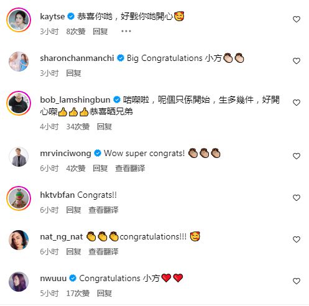The height and width of the screenshot is (306, 309).
Task: Reply to bob_lamshingbun's comment
Action: 104,127
